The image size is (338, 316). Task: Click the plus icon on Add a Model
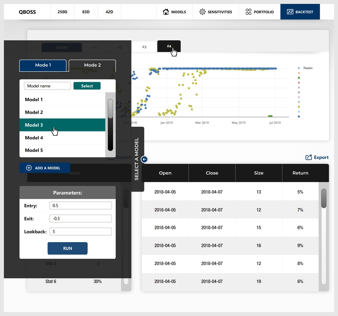pos(29,168)
